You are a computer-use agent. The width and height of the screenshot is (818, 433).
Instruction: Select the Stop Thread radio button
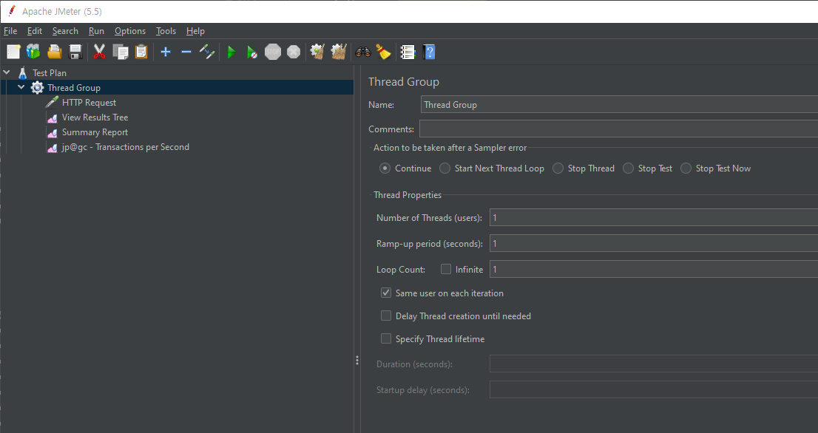coord(558,168)
